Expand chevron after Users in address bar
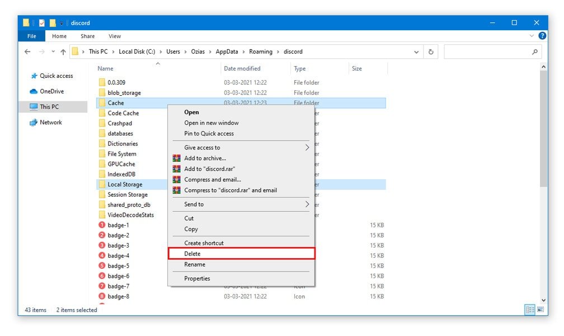Screen dimensions: 564x336 pyautogui.click(x=186, y=52)
